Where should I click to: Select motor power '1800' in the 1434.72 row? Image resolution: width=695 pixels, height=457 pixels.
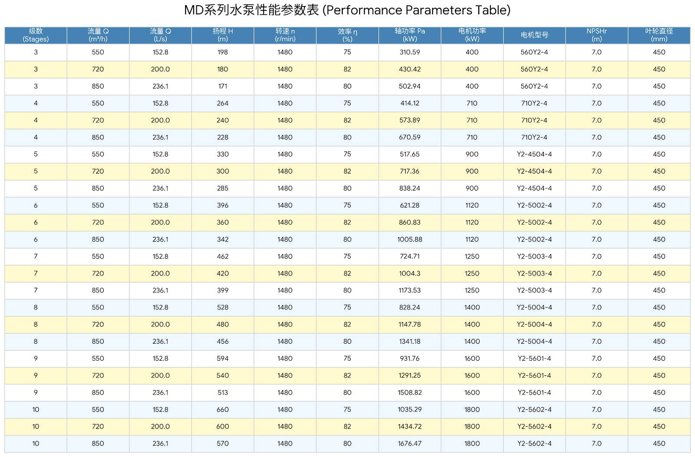click(x=472, y=427)
